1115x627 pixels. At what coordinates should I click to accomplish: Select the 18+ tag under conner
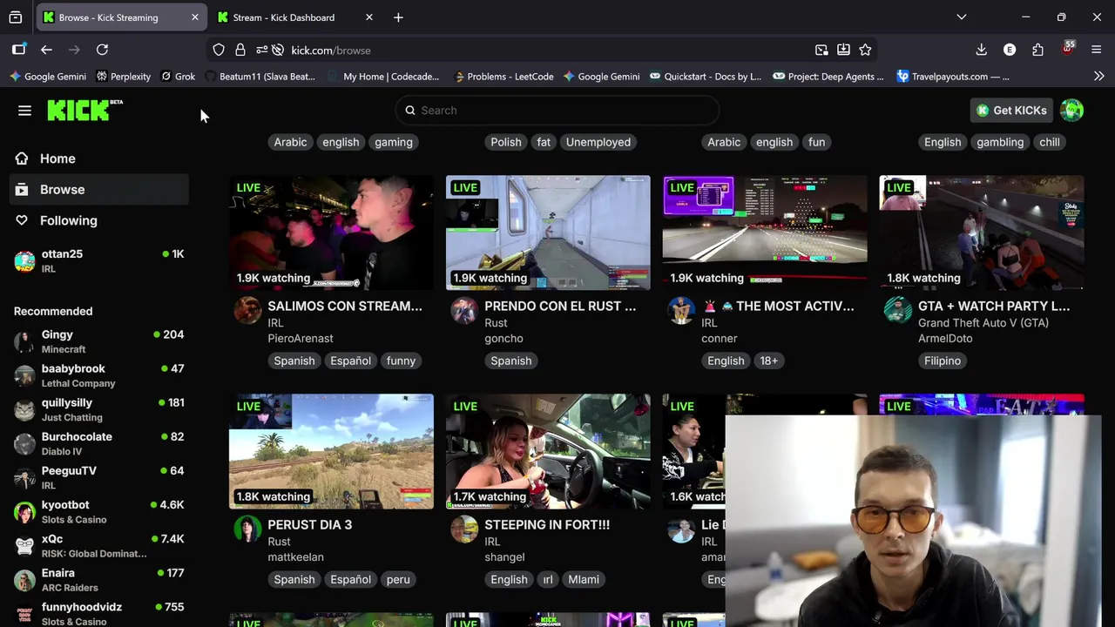point(768,361)
